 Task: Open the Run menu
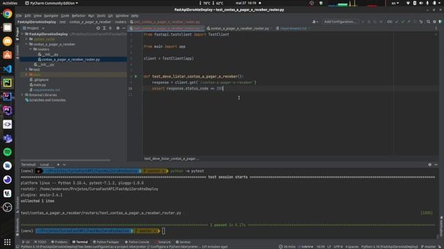click(x=91, y=16)
